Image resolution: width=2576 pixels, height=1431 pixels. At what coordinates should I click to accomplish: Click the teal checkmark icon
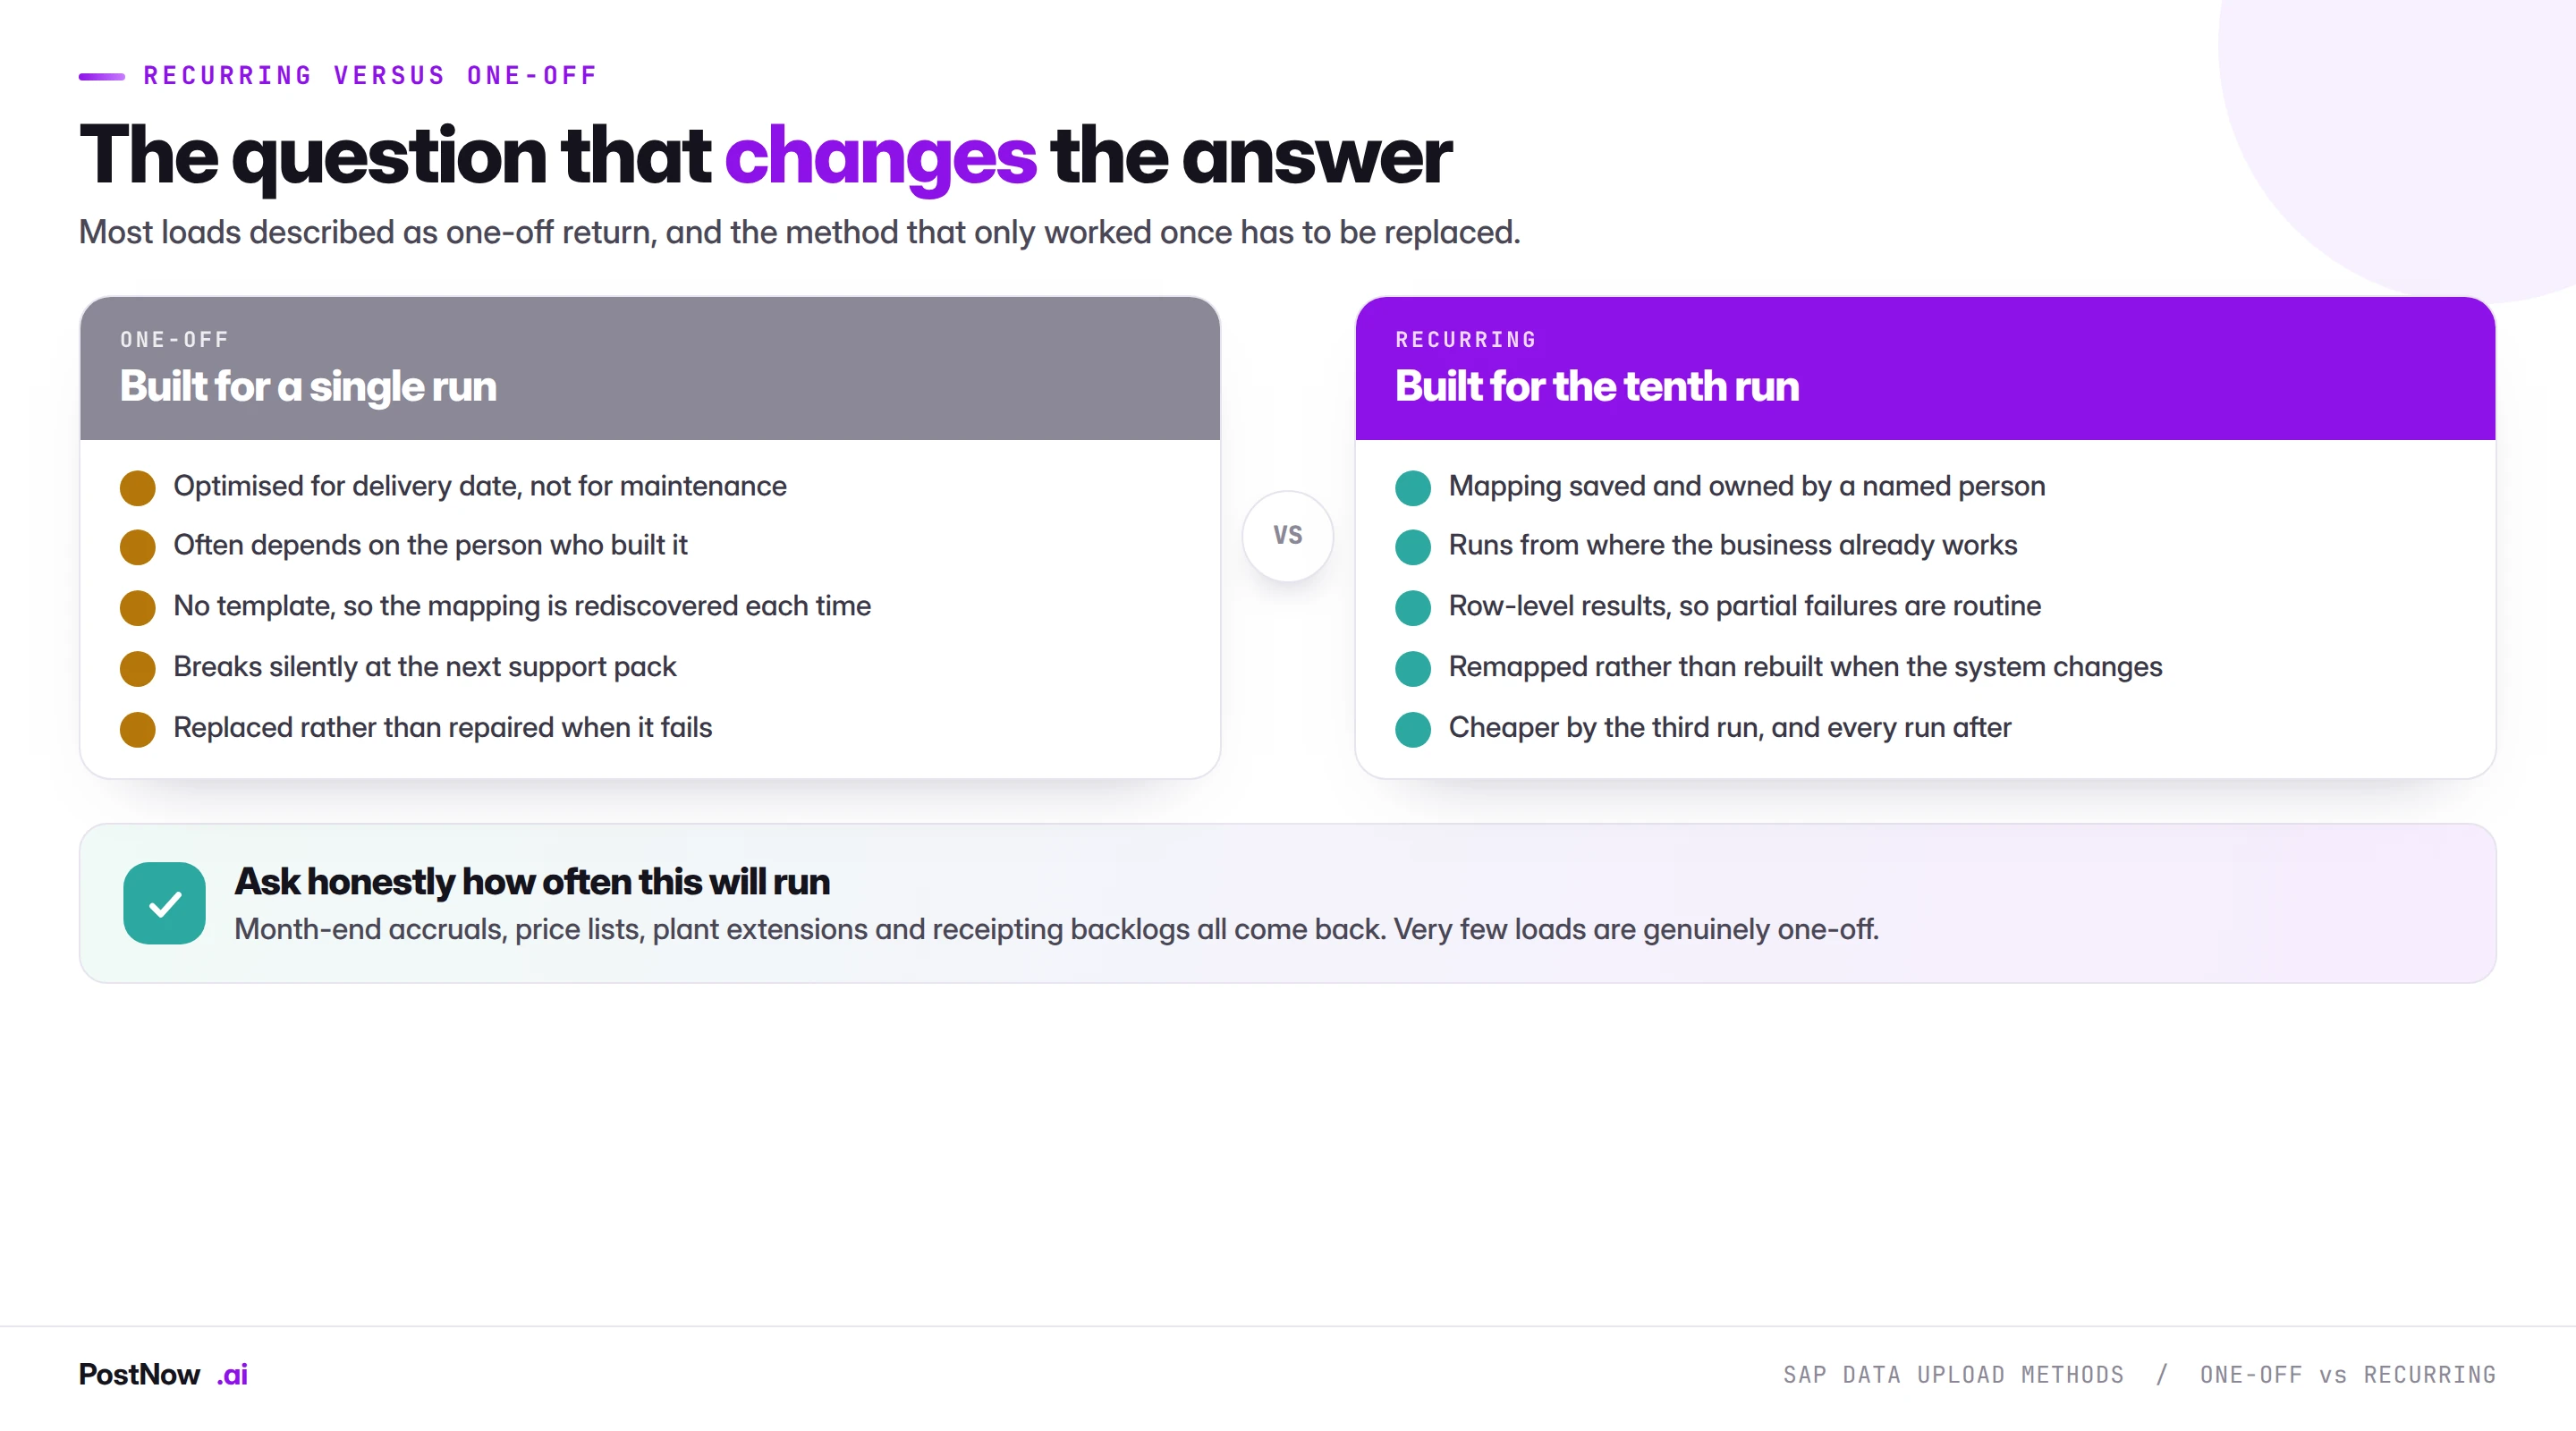(x=165, y=903)
